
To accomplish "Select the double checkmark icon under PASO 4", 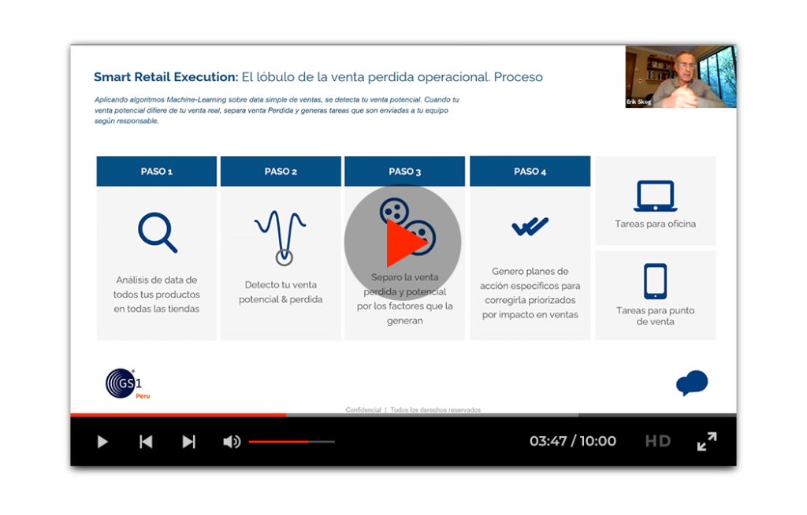I will [x=529, y=227].
